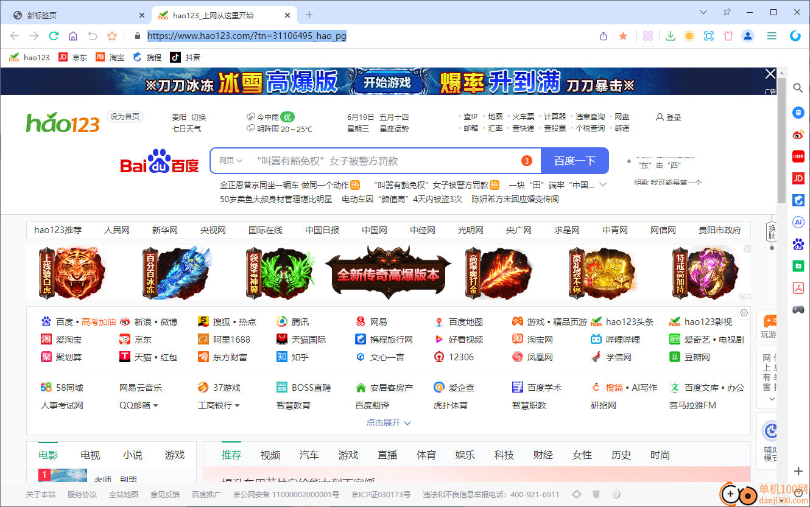Click the sun weather icon in toolbar
Viewport: 810px width, 507px height.
tap(689, 36)
